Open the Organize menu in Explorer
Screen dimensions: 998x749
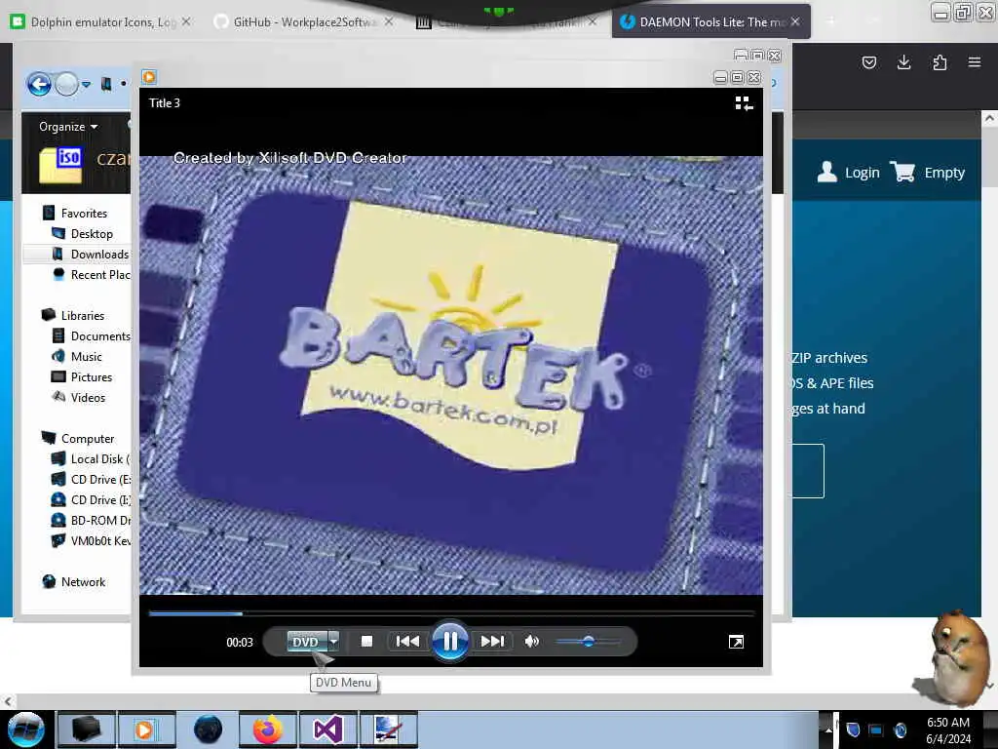pos(68,126)
